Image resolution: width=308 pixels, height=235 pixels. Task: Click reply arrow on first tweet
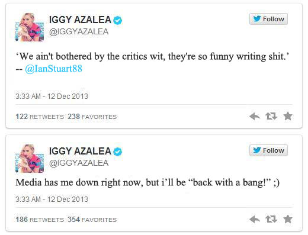pyautogui.click(x=255, y=116)
